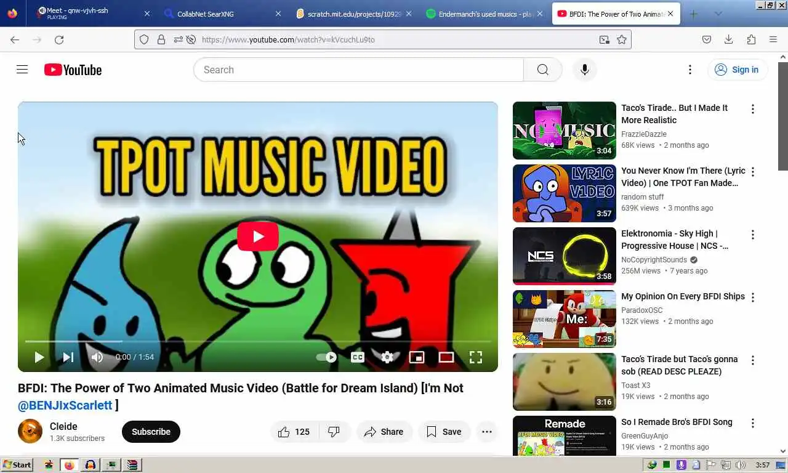
Task: Open NoCopyrightSounds channel name
Action: 654,260
